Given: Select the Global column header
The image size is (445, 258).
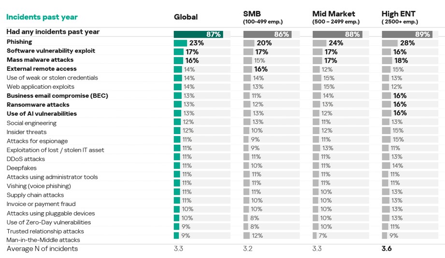Looking at the screenshot, I should pyautogui.click(x=186, y=17).
